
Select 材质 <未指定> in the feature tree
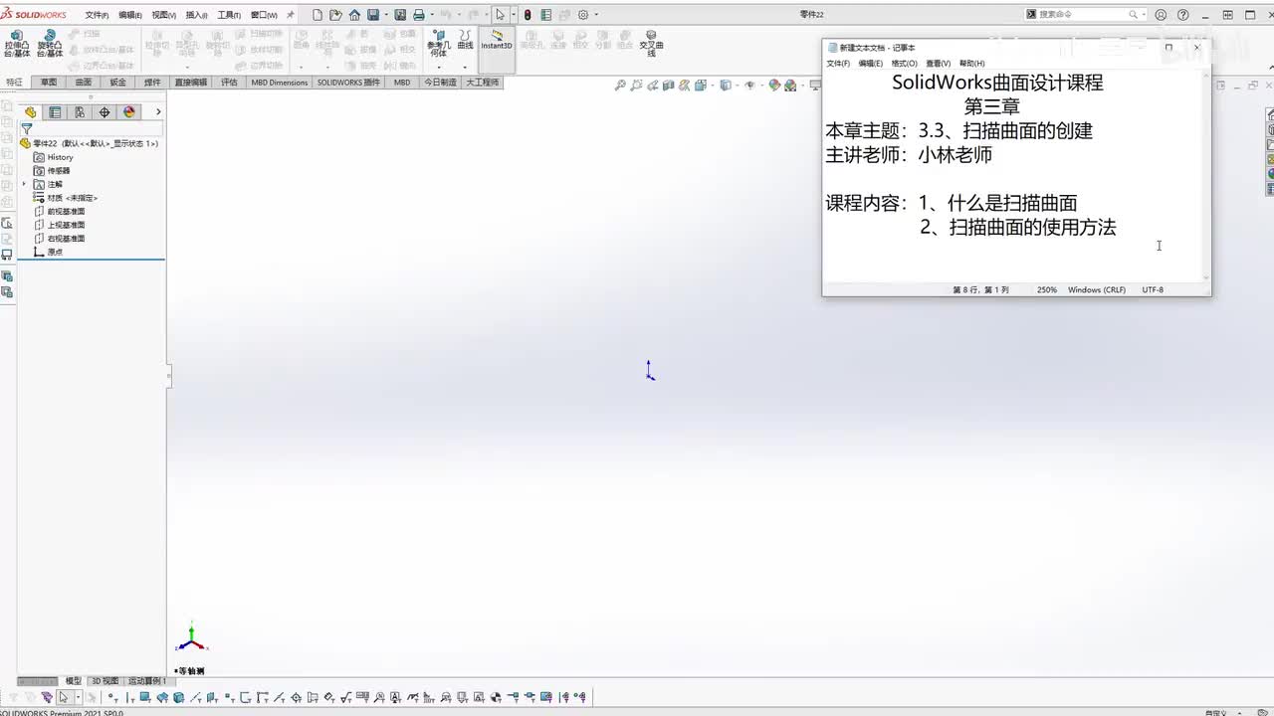(66, 198)
